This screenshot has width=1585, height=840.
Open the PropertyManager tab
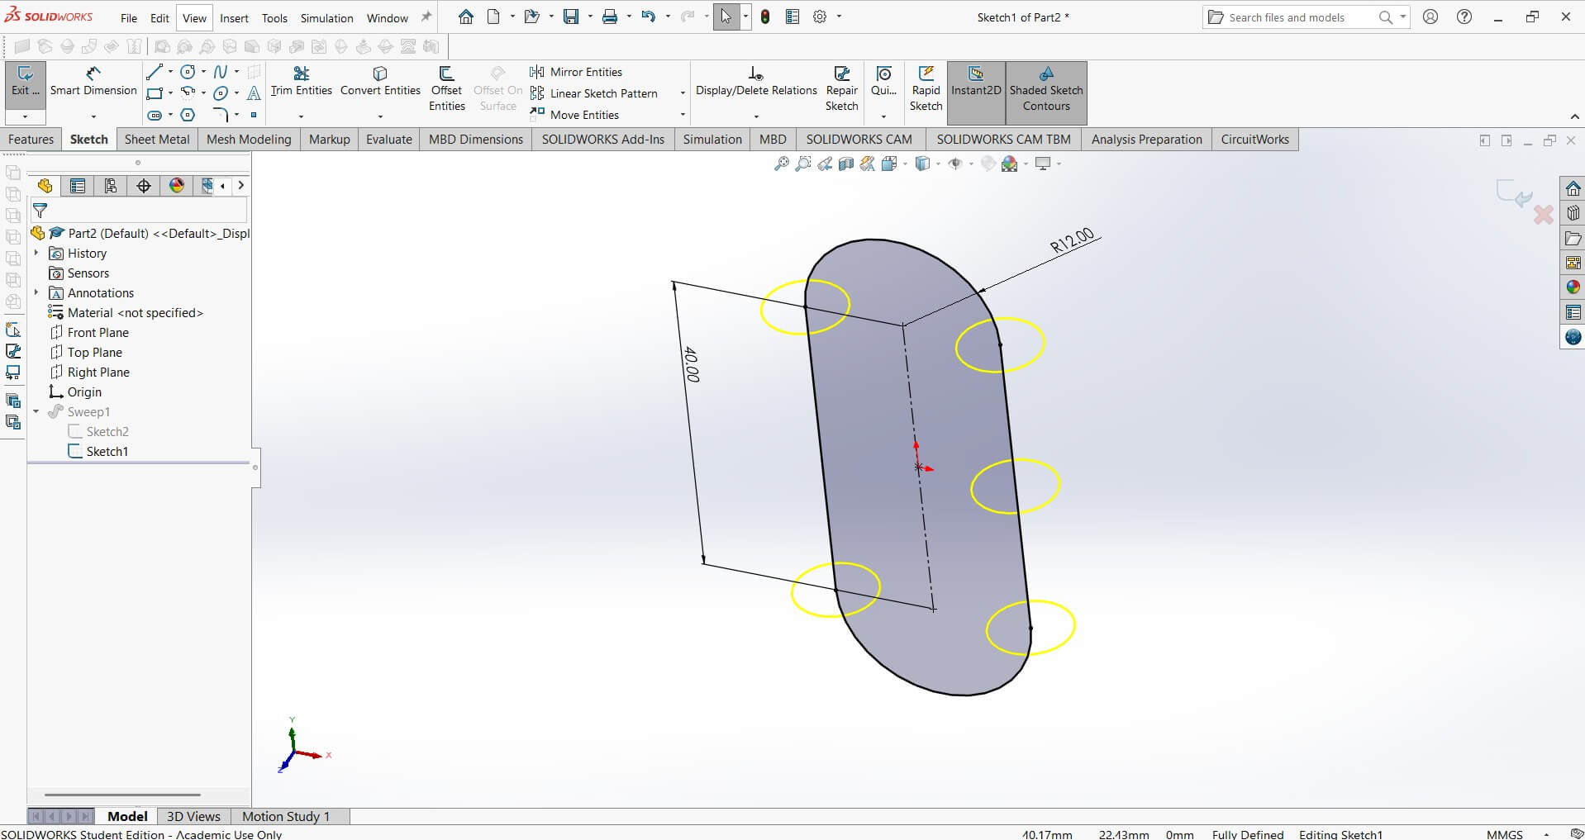click(x=78, y=186)
